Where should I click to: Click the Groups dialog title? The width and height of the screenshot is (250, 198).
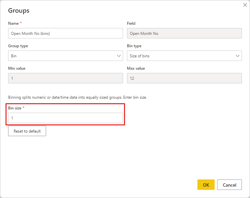19,10
